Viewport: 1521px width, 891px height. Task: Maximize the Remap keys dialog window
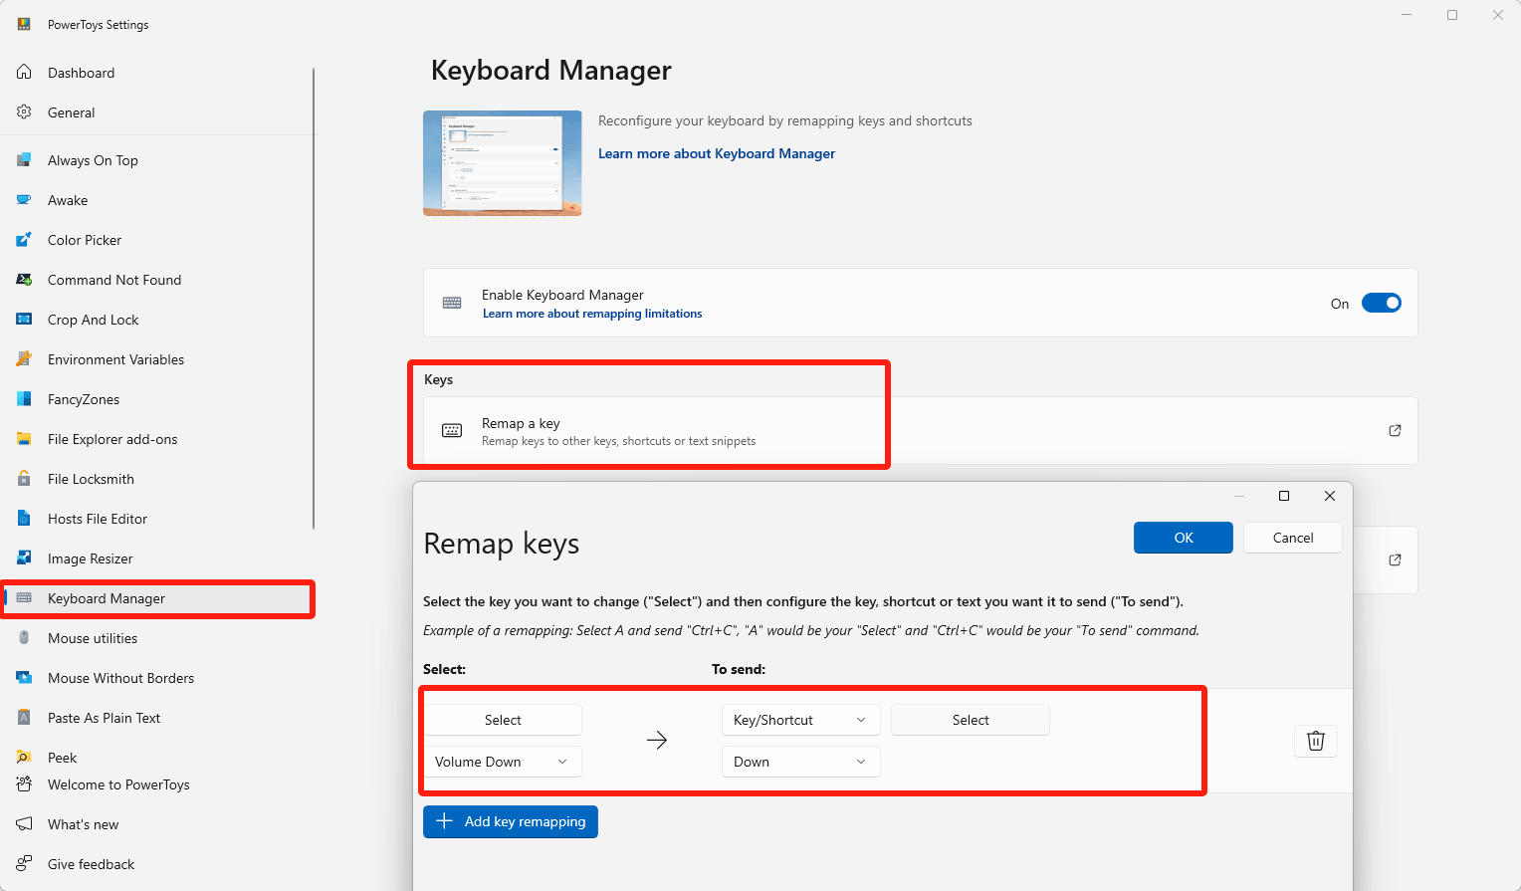coord(1284,496)
